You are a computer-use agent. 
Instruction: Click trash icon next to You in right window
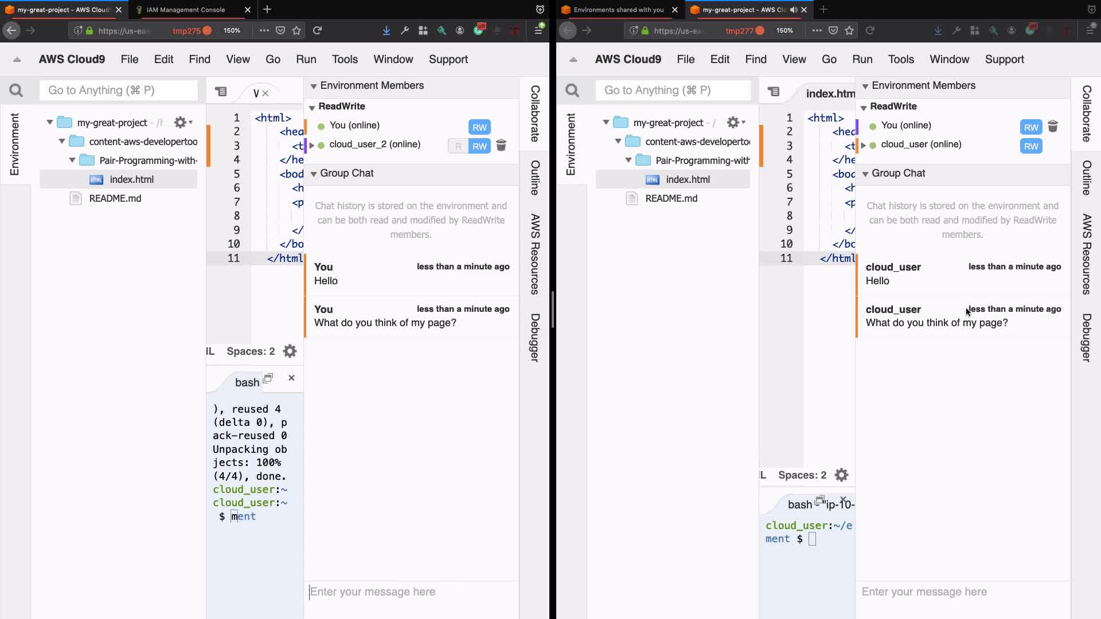[1052, 127]
